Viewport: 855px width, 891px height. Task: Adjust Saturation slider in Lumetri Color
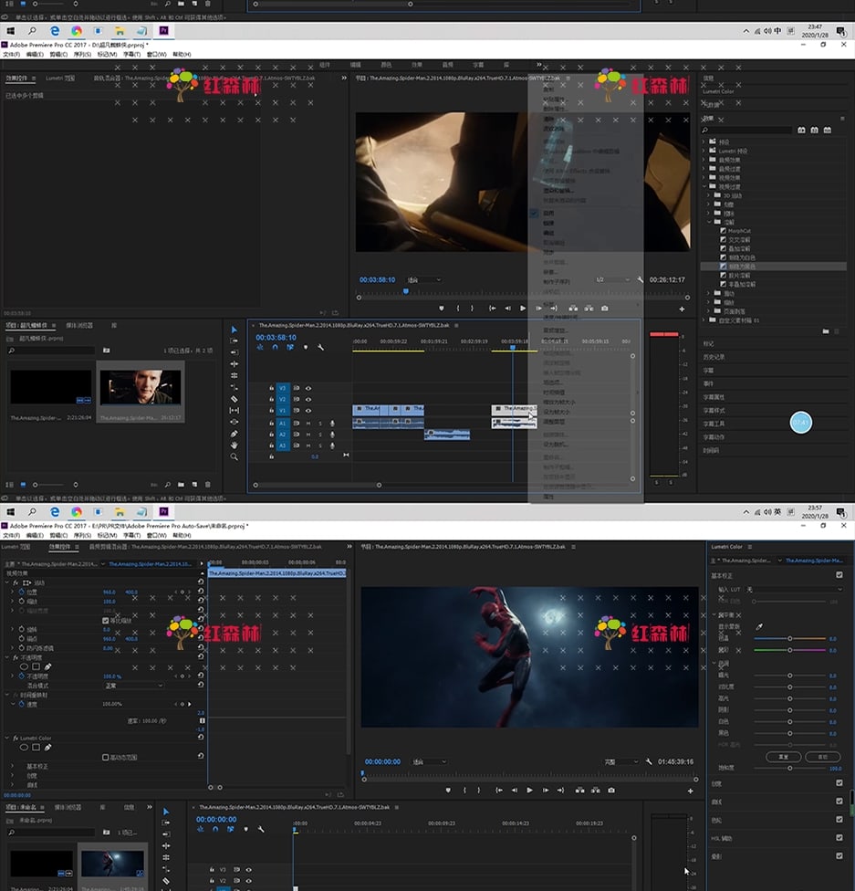click(x=789, y=769)
